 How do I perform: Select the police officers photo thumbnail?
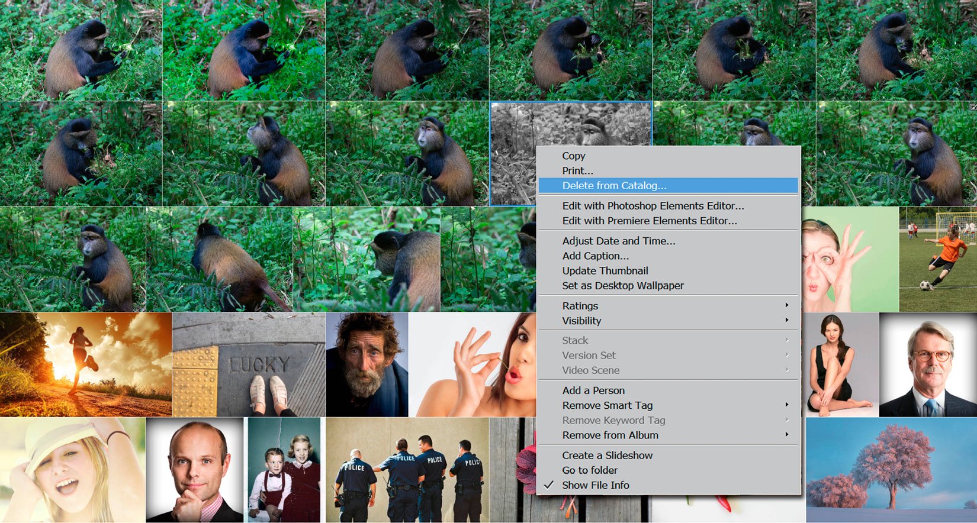(407, 470)
